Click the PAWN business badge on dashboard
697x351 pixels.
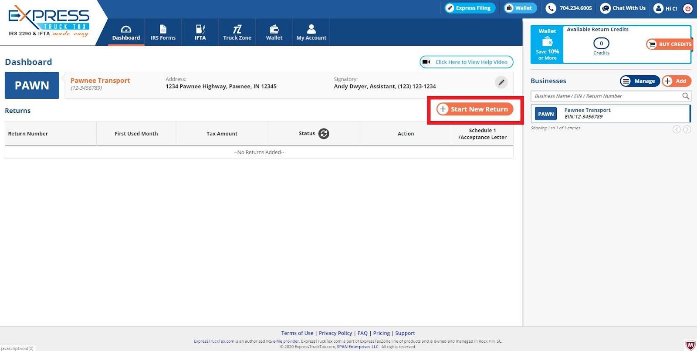click(x=32, y=85)
